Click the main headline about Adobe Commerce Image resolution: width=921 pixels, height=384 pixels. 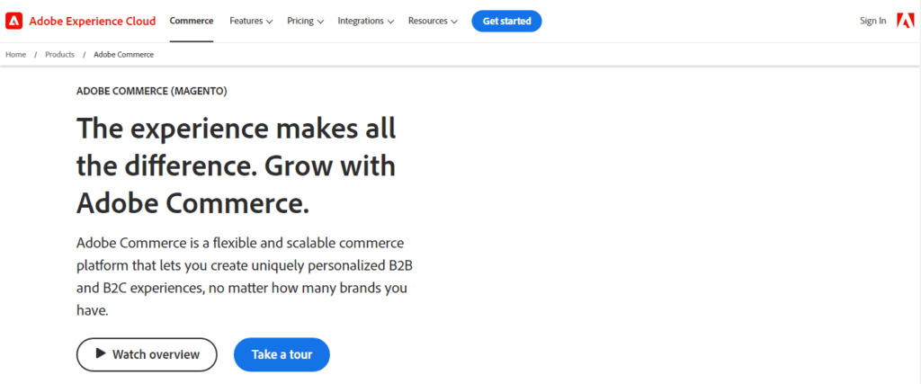coord(237,166)
